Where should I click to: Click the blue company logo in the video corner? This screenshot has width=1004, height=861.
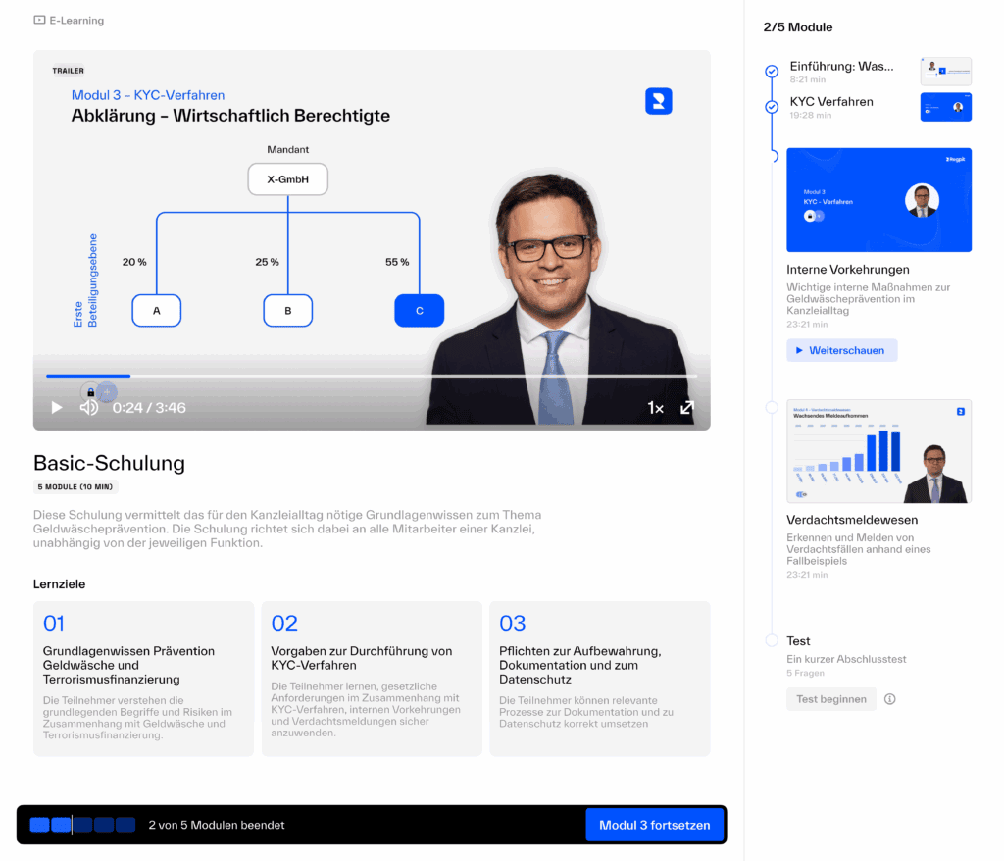(658, 101)
